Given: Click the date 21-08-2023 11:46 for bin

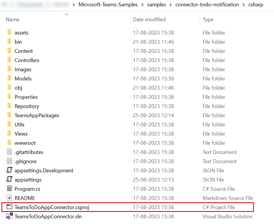Looking at the screenshot, I should 153,42.
